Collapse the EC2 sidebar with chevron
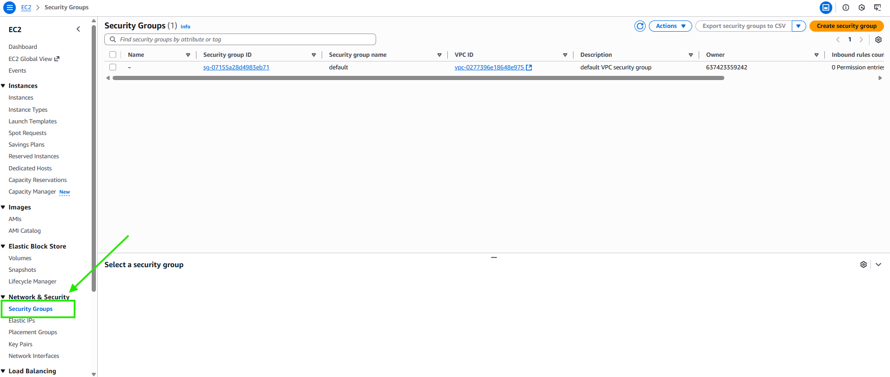The width and height of the screenshot is (890, 377). pyautogui.click(x=78, y=29)
